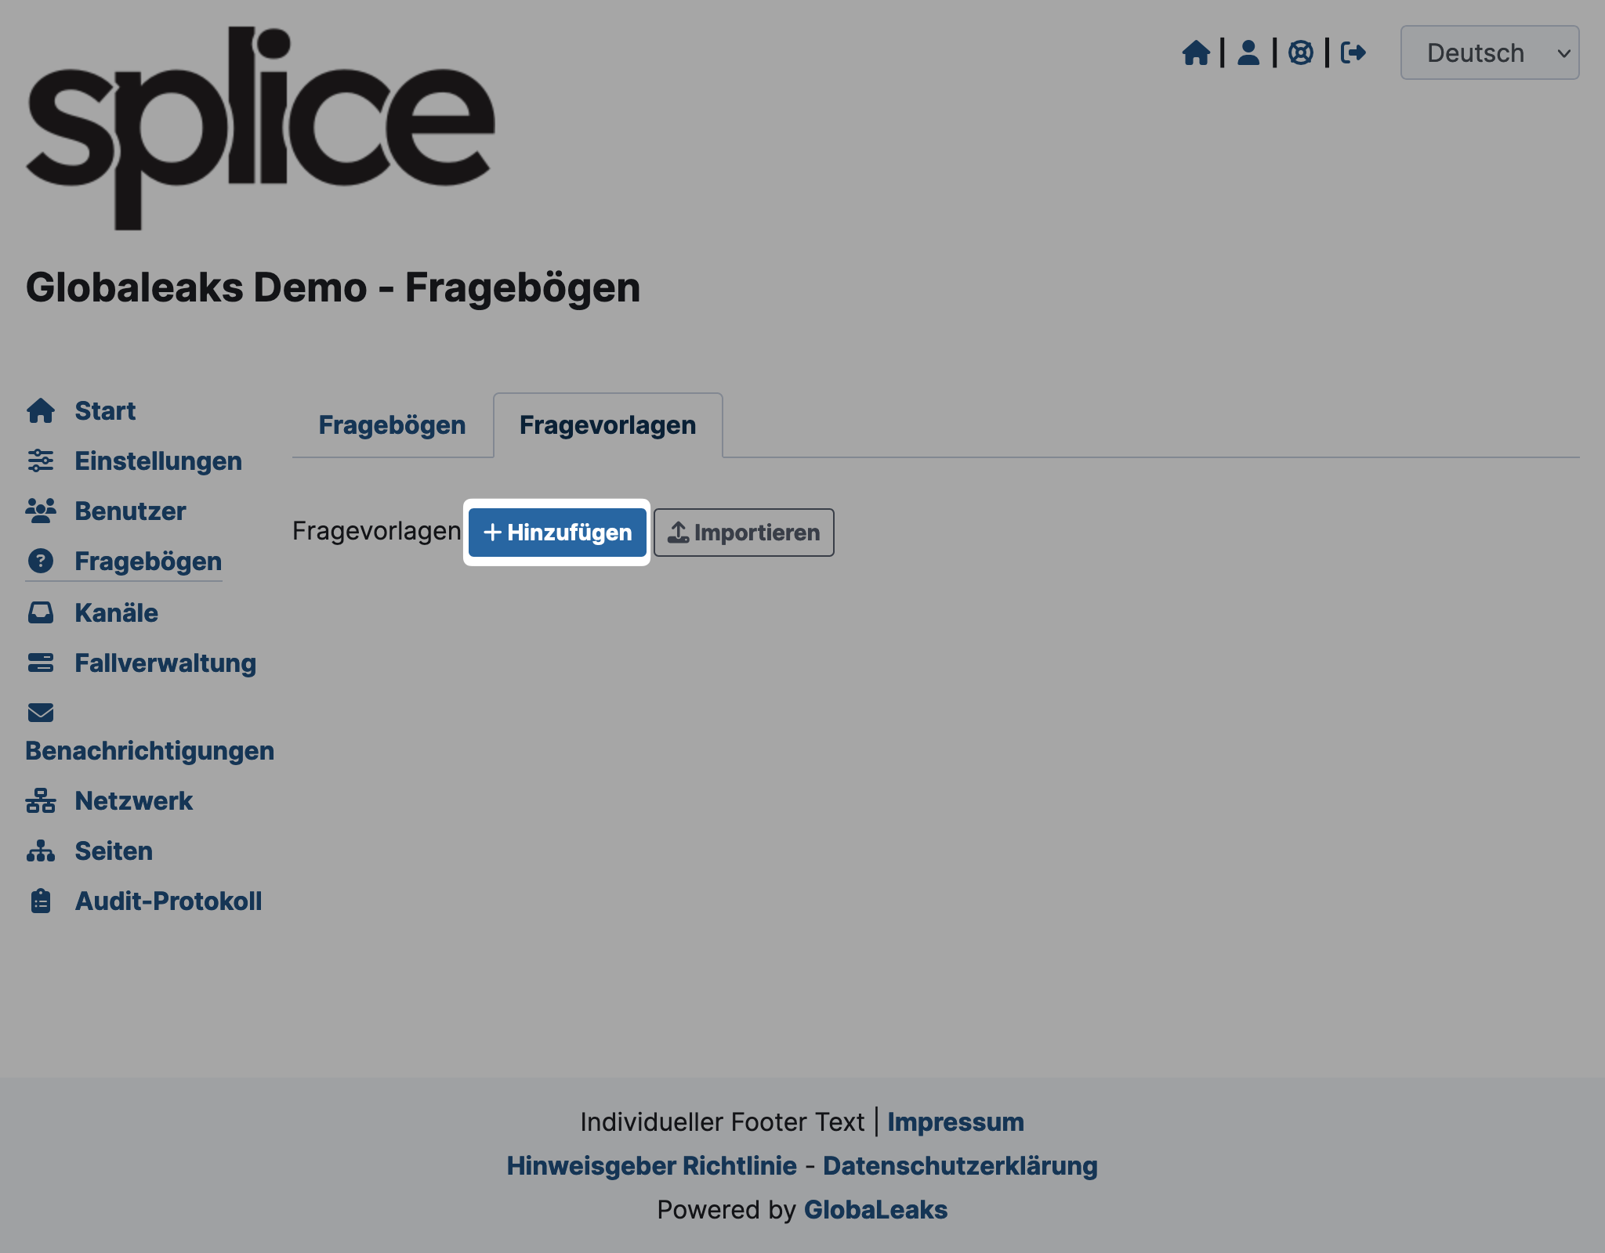Open the Benachrichtigungen sidebar section
This screenshot has height=1253, width=1605.
(x=150, y=750)
